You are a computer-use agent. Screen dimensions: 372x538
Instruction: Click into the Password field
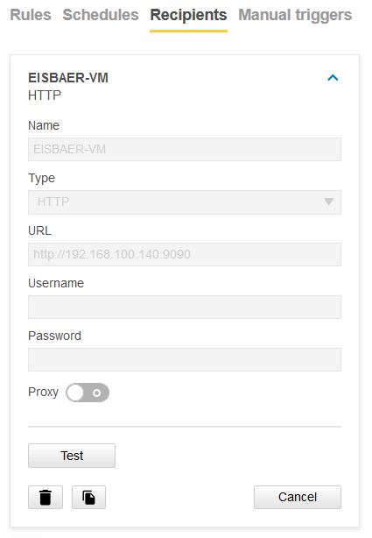(185, 359)
